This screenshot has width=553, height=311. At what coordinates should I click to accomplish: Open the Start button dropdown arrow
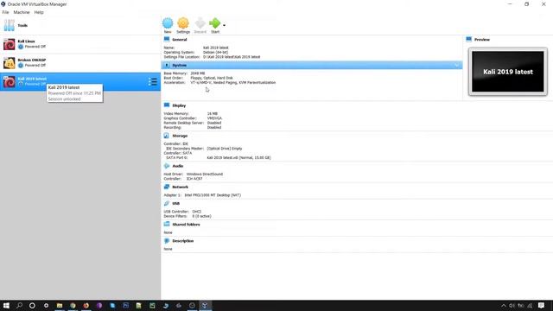coord(225,25)
